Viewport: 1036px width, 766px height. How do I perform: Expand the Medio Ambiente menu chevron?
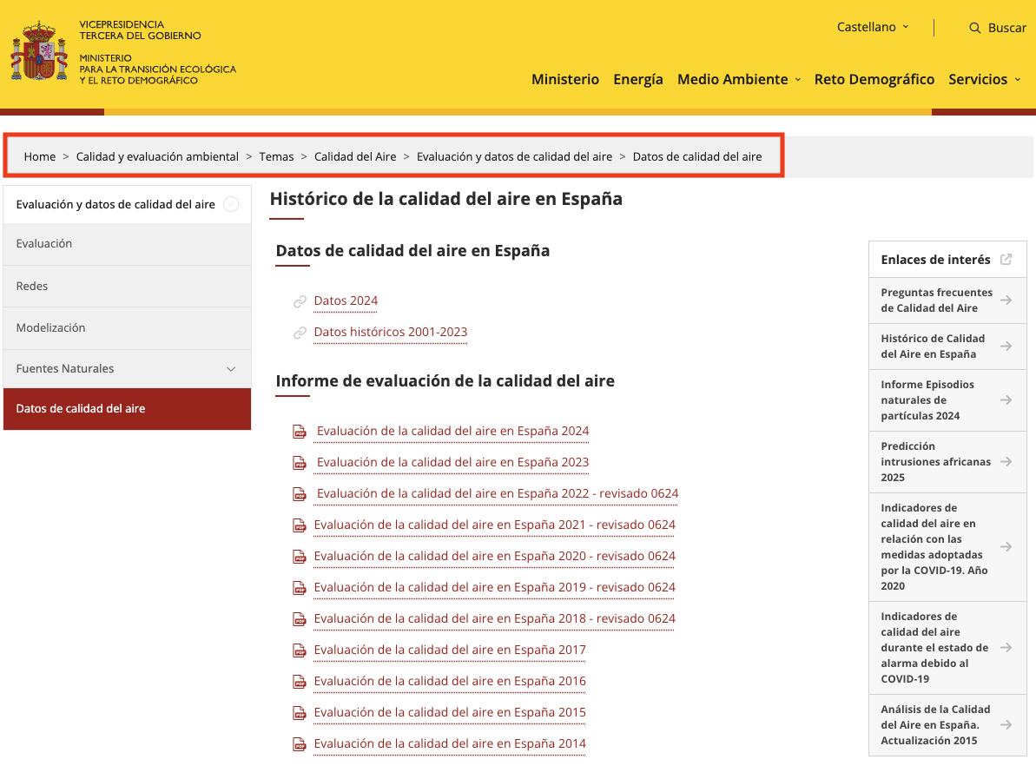click(x=797, y=80)
